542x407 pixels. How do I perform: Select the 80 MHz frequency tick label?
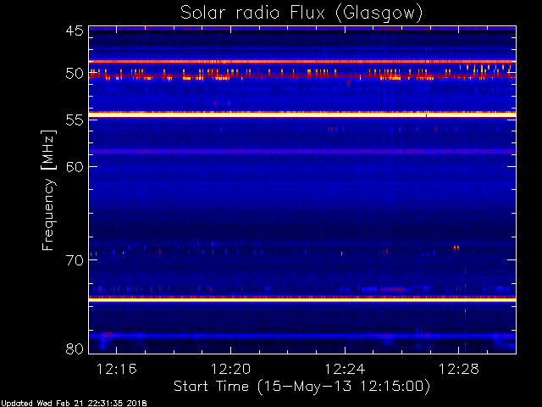click(x=75, y=348)
